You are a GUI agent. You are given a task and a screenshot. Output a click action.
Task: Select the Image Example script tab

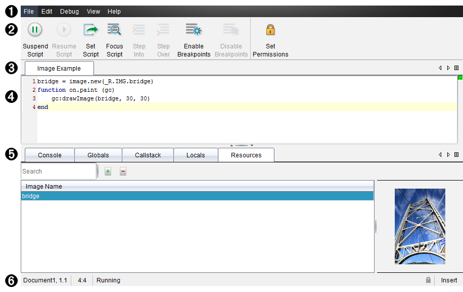coord(59,69)
